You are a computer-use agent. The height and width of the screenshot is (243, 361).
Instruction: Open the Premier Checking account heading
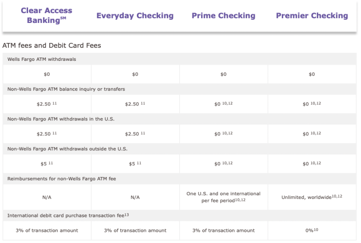click(312, 16)
